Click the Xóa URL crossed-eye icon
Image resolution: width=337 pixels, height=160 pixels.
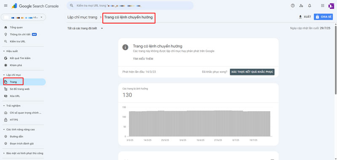[x=6, y=96]
